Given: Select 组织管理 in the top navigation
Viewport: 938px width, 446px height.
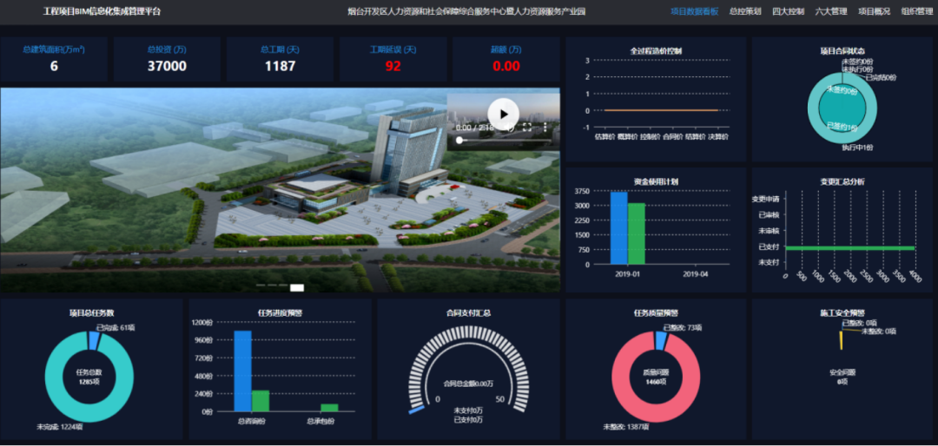Looking at the screenshot, I should pos(916,11).
